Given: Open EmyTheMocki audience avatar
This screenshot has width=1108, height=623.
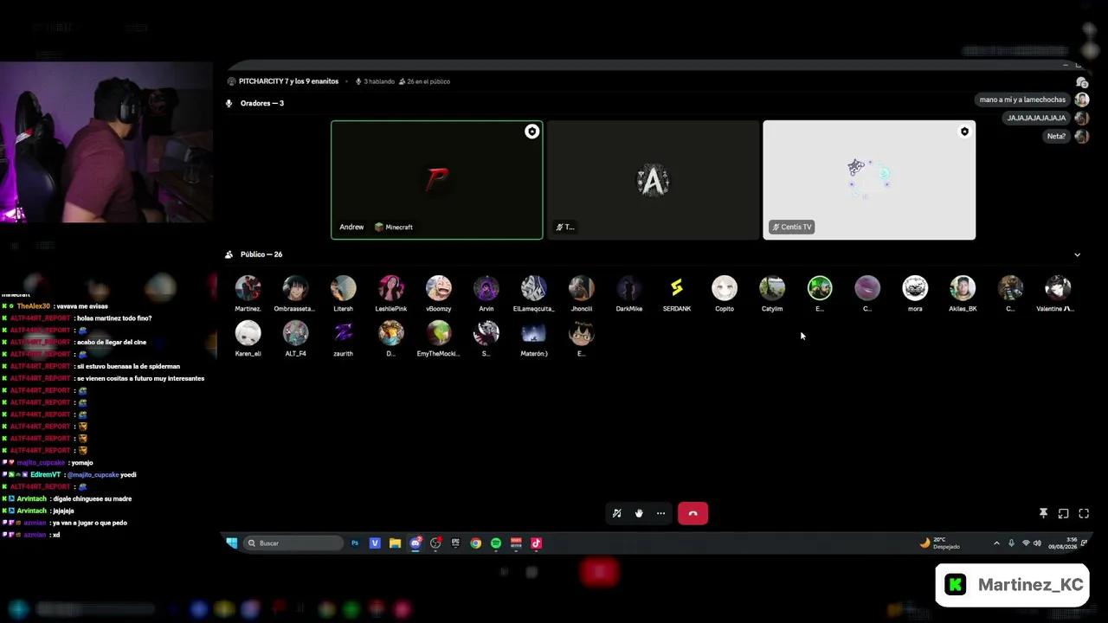Looking at the screenshot, I should coord(438,333).
